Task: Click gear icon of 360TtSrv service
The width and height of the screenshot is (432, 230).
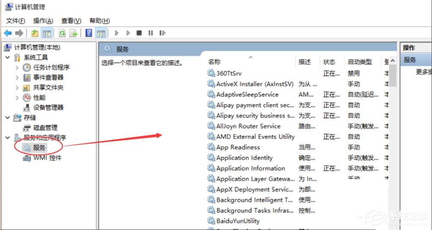Action: tap(211, 73)
